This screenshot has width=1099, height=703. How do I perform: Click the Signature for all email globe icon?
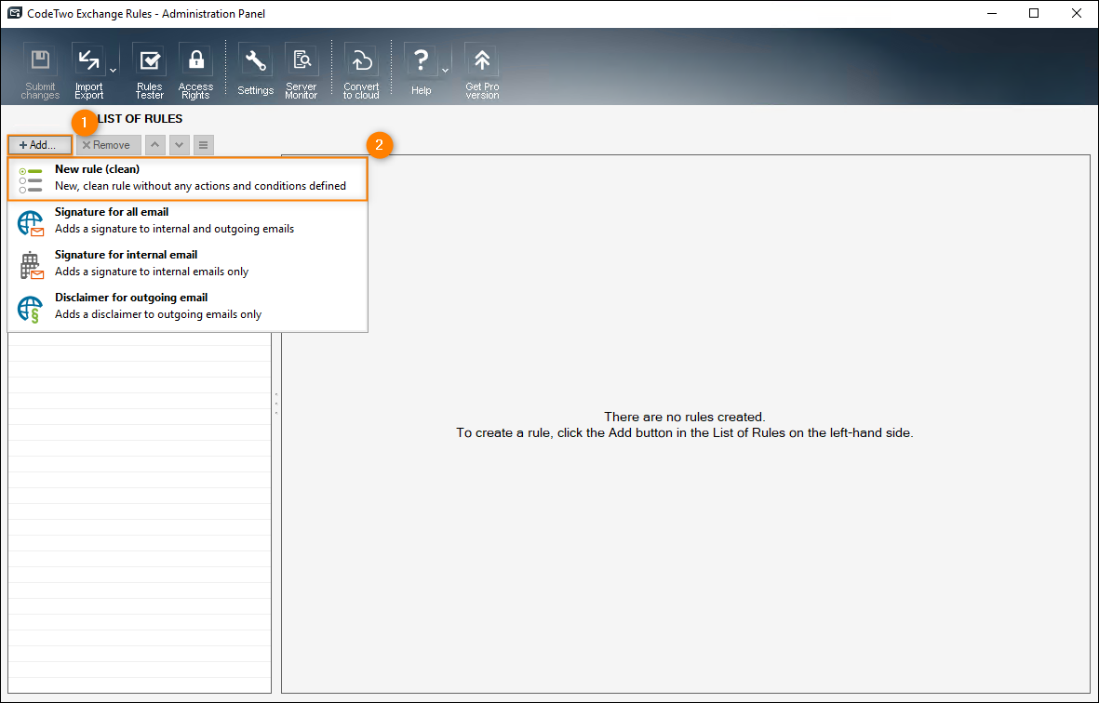(31, 223)
